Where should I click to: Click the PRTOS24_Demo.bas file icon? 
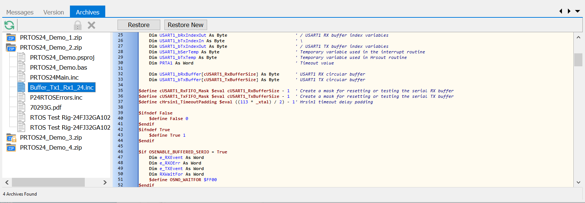22,67
